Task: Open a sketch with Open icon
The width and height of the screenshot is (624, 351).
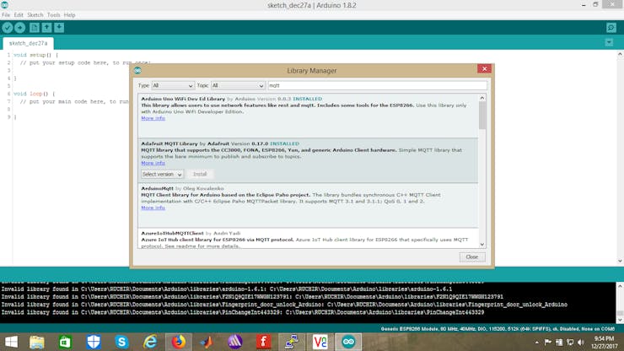Action: 46,28
